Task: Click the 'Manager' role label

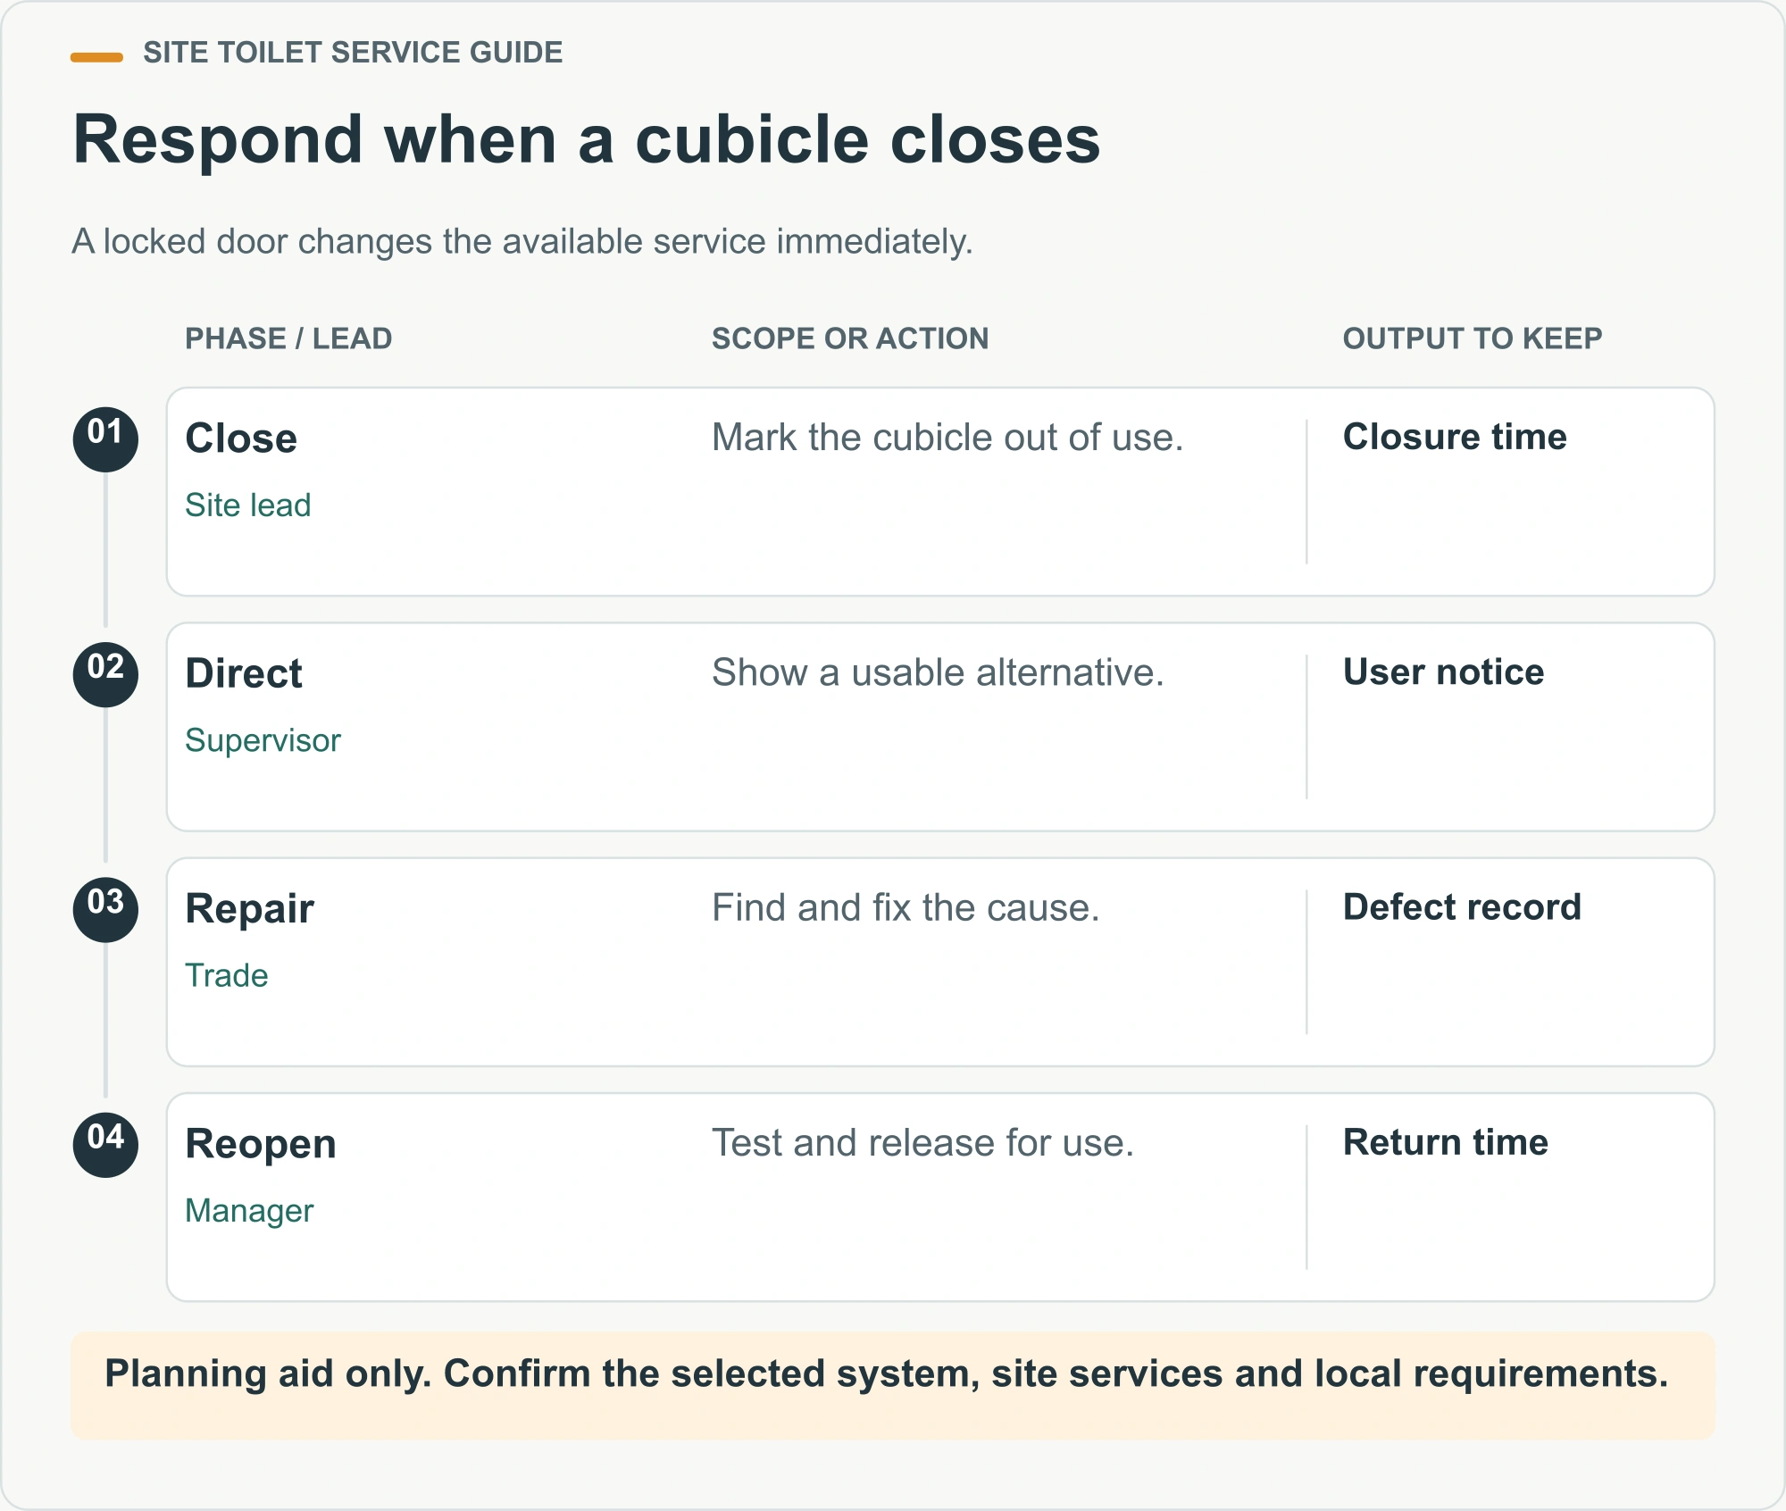Action: (249, 1211)
